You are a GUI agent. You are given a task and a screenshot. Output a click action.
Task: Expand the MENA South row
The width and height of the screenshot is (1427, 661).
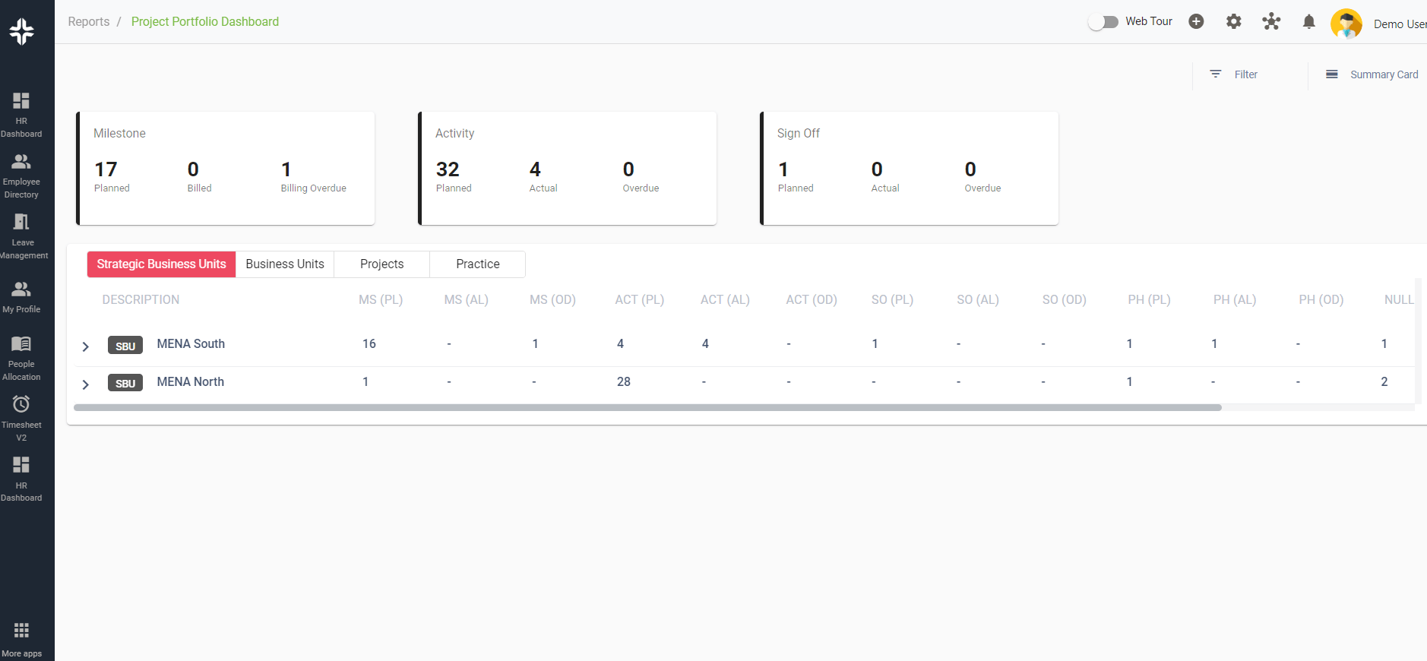[86, 346]
